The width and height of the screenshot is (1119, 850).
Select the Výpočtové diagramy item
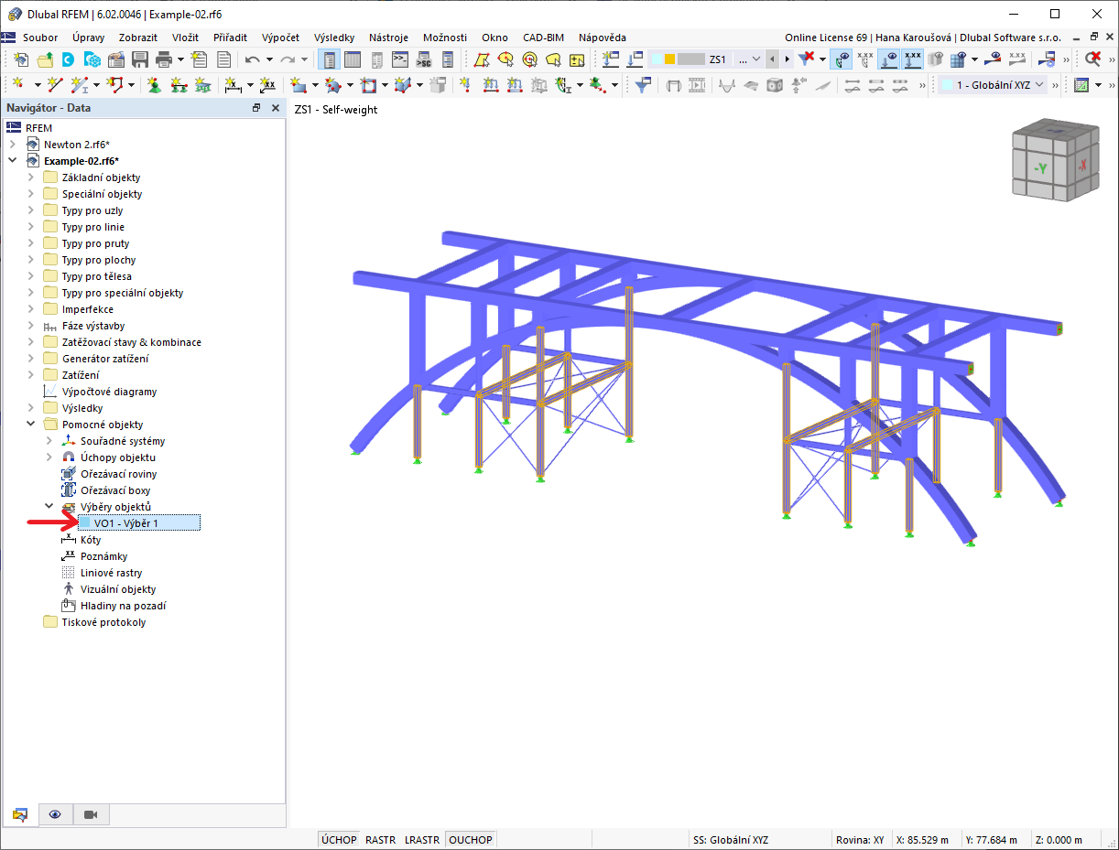click(x=109, y=392)
